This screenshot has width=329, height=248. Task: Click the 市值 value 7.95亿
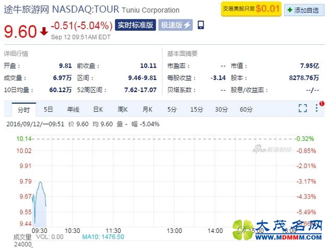(x=310, y=66)
